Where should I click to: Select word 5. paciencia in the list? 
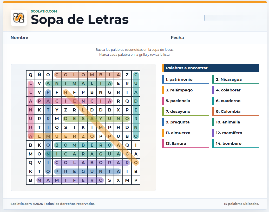pos(186,101)
